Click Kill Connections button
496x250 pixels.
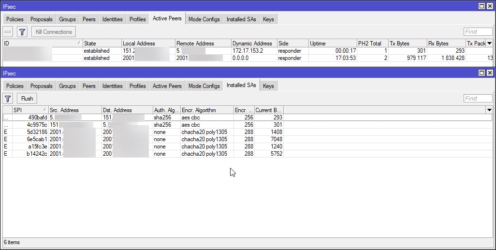54,31
